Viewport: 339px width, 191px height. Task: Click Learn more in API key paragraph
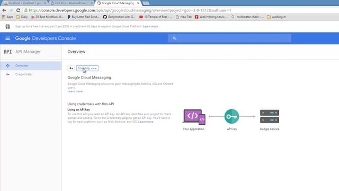coord(146,122)
